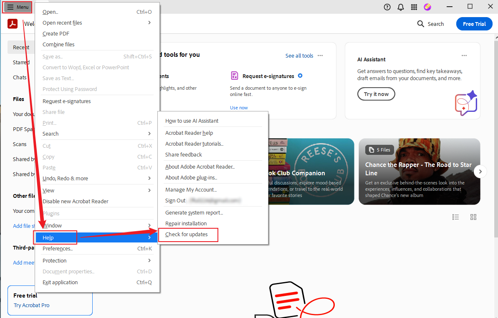Open the apps grid icon
498x318 pixels.
[414, 7]
